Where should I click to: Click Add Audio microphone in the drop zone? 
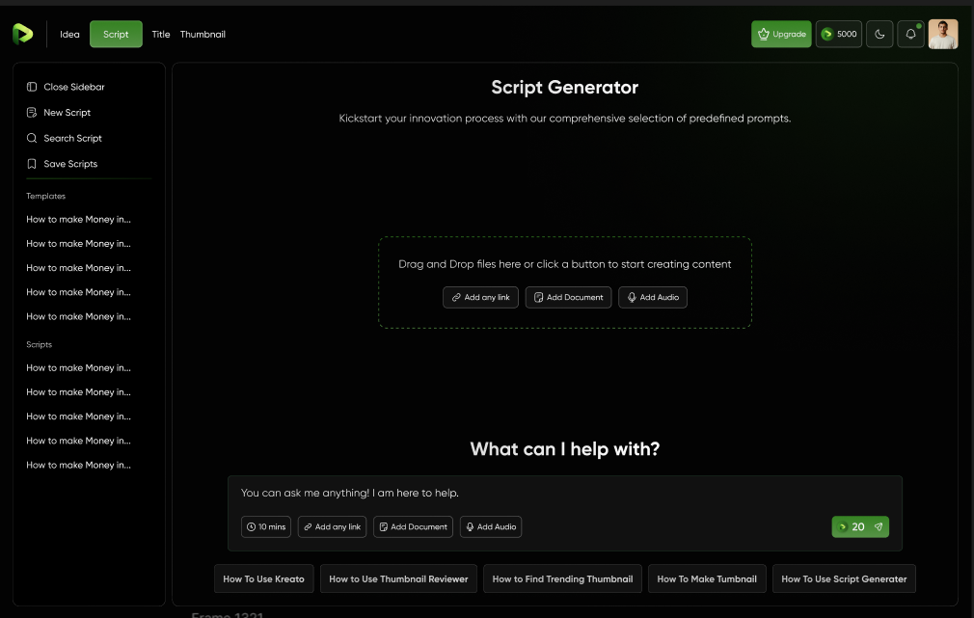tap(653, 297)
